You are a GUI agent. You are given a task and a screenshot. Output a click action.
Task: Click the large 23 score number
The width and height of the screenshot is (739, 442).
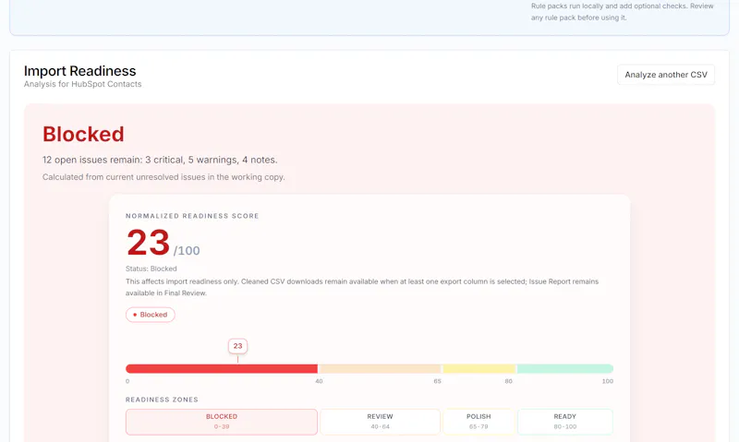148,243
